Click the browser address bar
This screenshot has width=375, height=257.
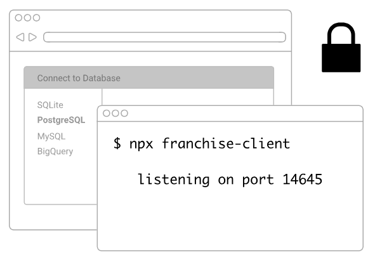coord(164,37)
